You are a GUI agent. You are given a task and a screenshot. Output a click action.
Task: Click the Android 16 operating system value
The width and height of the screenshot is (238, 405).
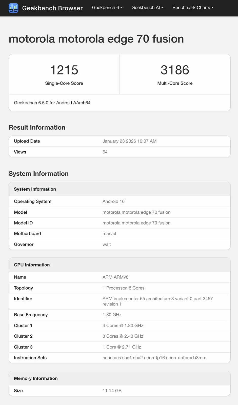(x=113, y=201)
